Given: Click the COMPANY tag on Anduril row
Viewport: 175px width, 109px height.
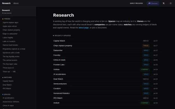Looking at the screenshot, I should tap(145, 103).
